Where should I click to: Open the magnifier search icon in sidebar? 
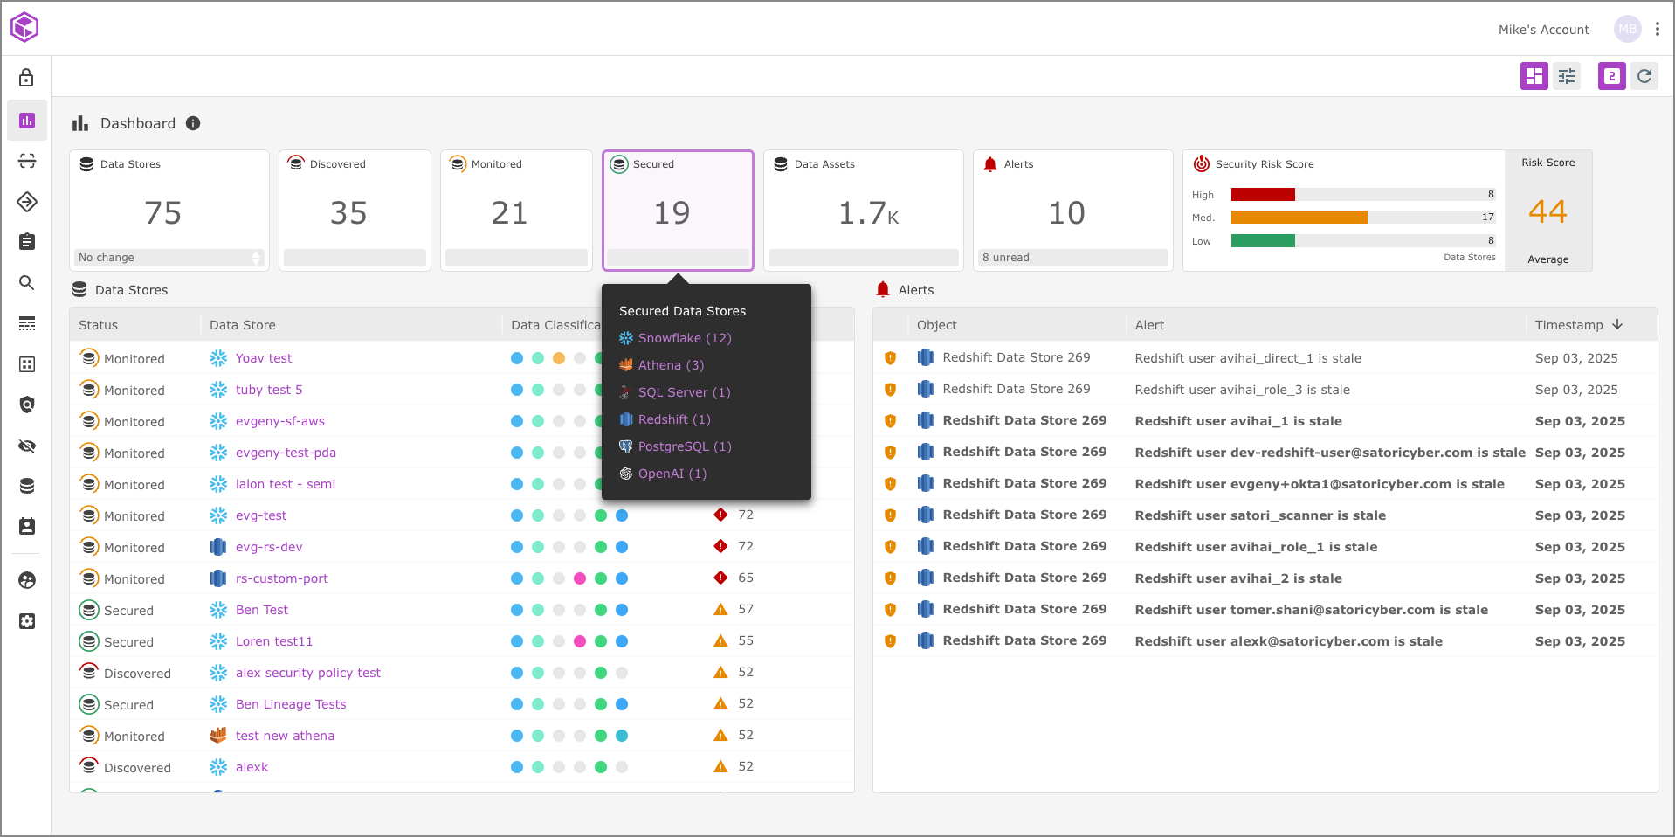27,283
